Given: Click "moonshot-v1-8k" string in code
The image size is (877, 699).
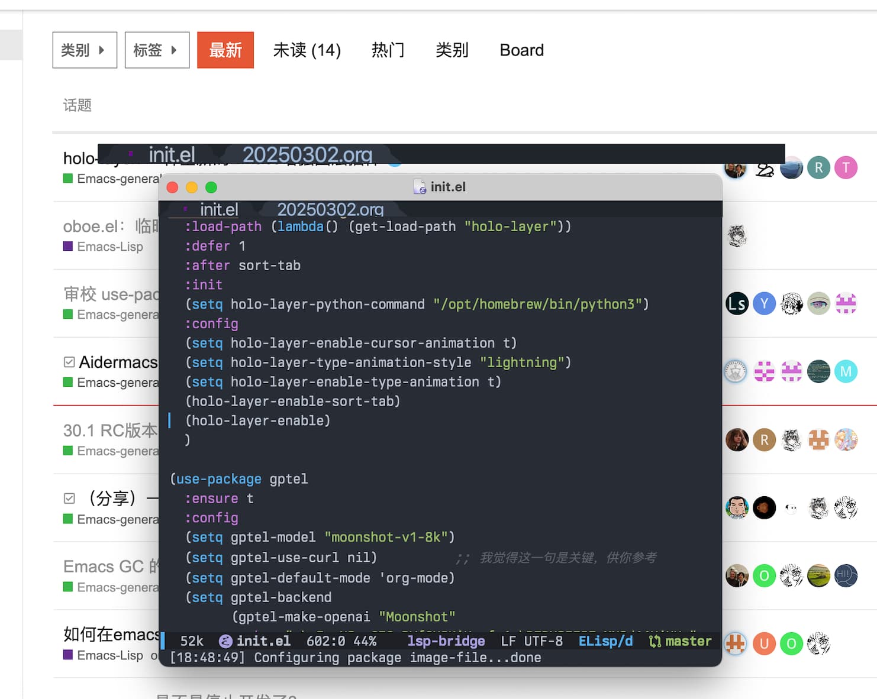Looking at the screenshot, I should point(386,537).
